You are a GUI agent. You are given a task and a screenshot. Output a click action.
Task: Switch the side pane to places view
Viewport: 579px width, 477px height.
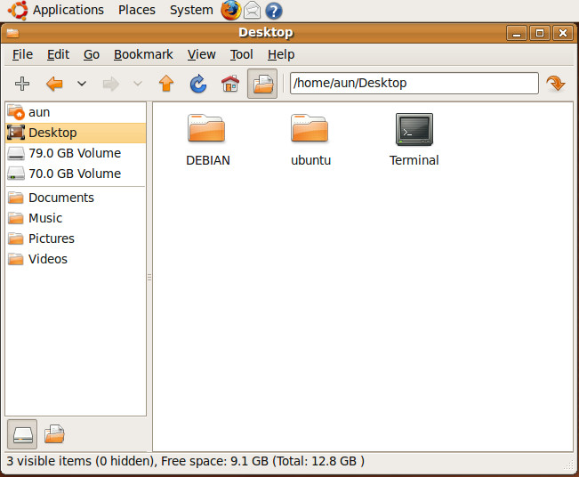pyautogui.click(x=22, y=434)
